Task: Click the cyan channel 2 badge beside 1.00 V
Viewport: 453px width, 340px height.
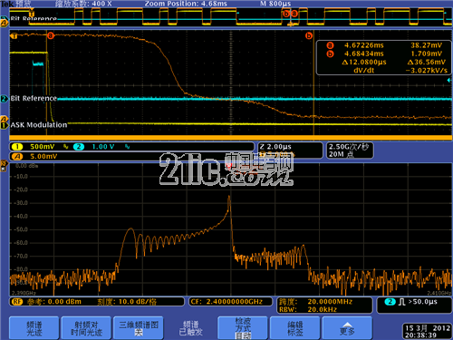Action: pyautogui.click(x=79, y=147)
